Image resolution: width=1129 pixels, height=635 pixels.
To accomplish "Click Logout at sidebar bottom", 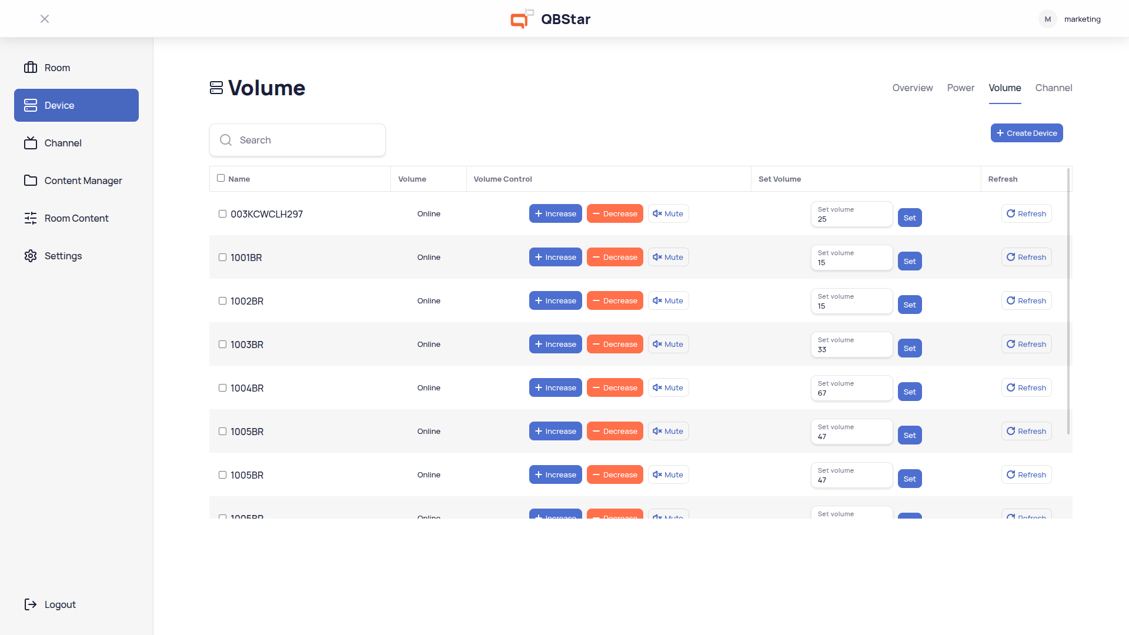I will coord(59,604).
